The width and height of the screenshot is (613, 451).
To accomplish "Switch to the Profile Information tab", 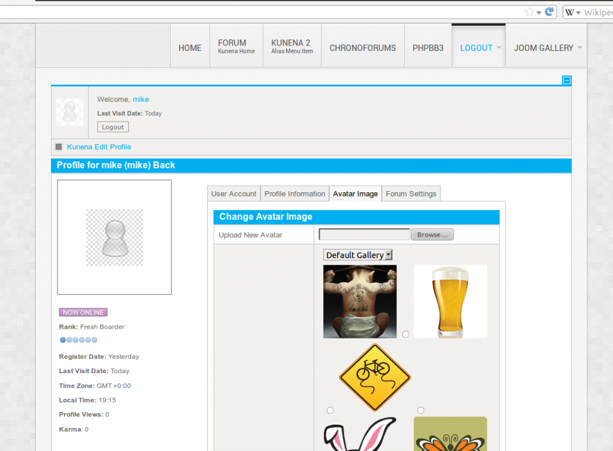I will tap(295, 194).
